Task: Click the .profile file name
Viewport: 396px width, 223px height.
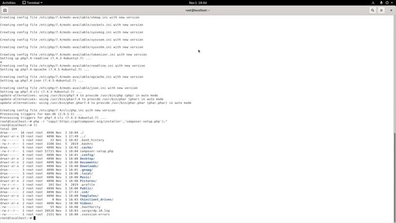Action: [x=87, y=185]
